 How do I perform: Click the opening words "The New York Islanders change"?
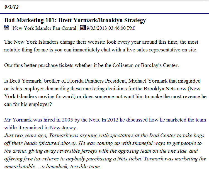point(37,42)
